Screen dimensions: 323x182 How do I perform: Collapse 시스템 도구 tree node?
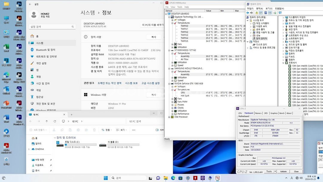coord(248,20)
